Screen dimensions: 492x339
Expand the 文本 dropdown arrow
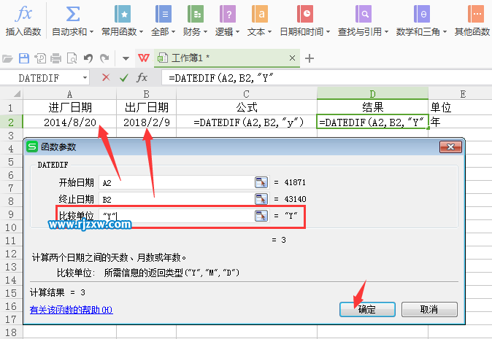point(269,31)
